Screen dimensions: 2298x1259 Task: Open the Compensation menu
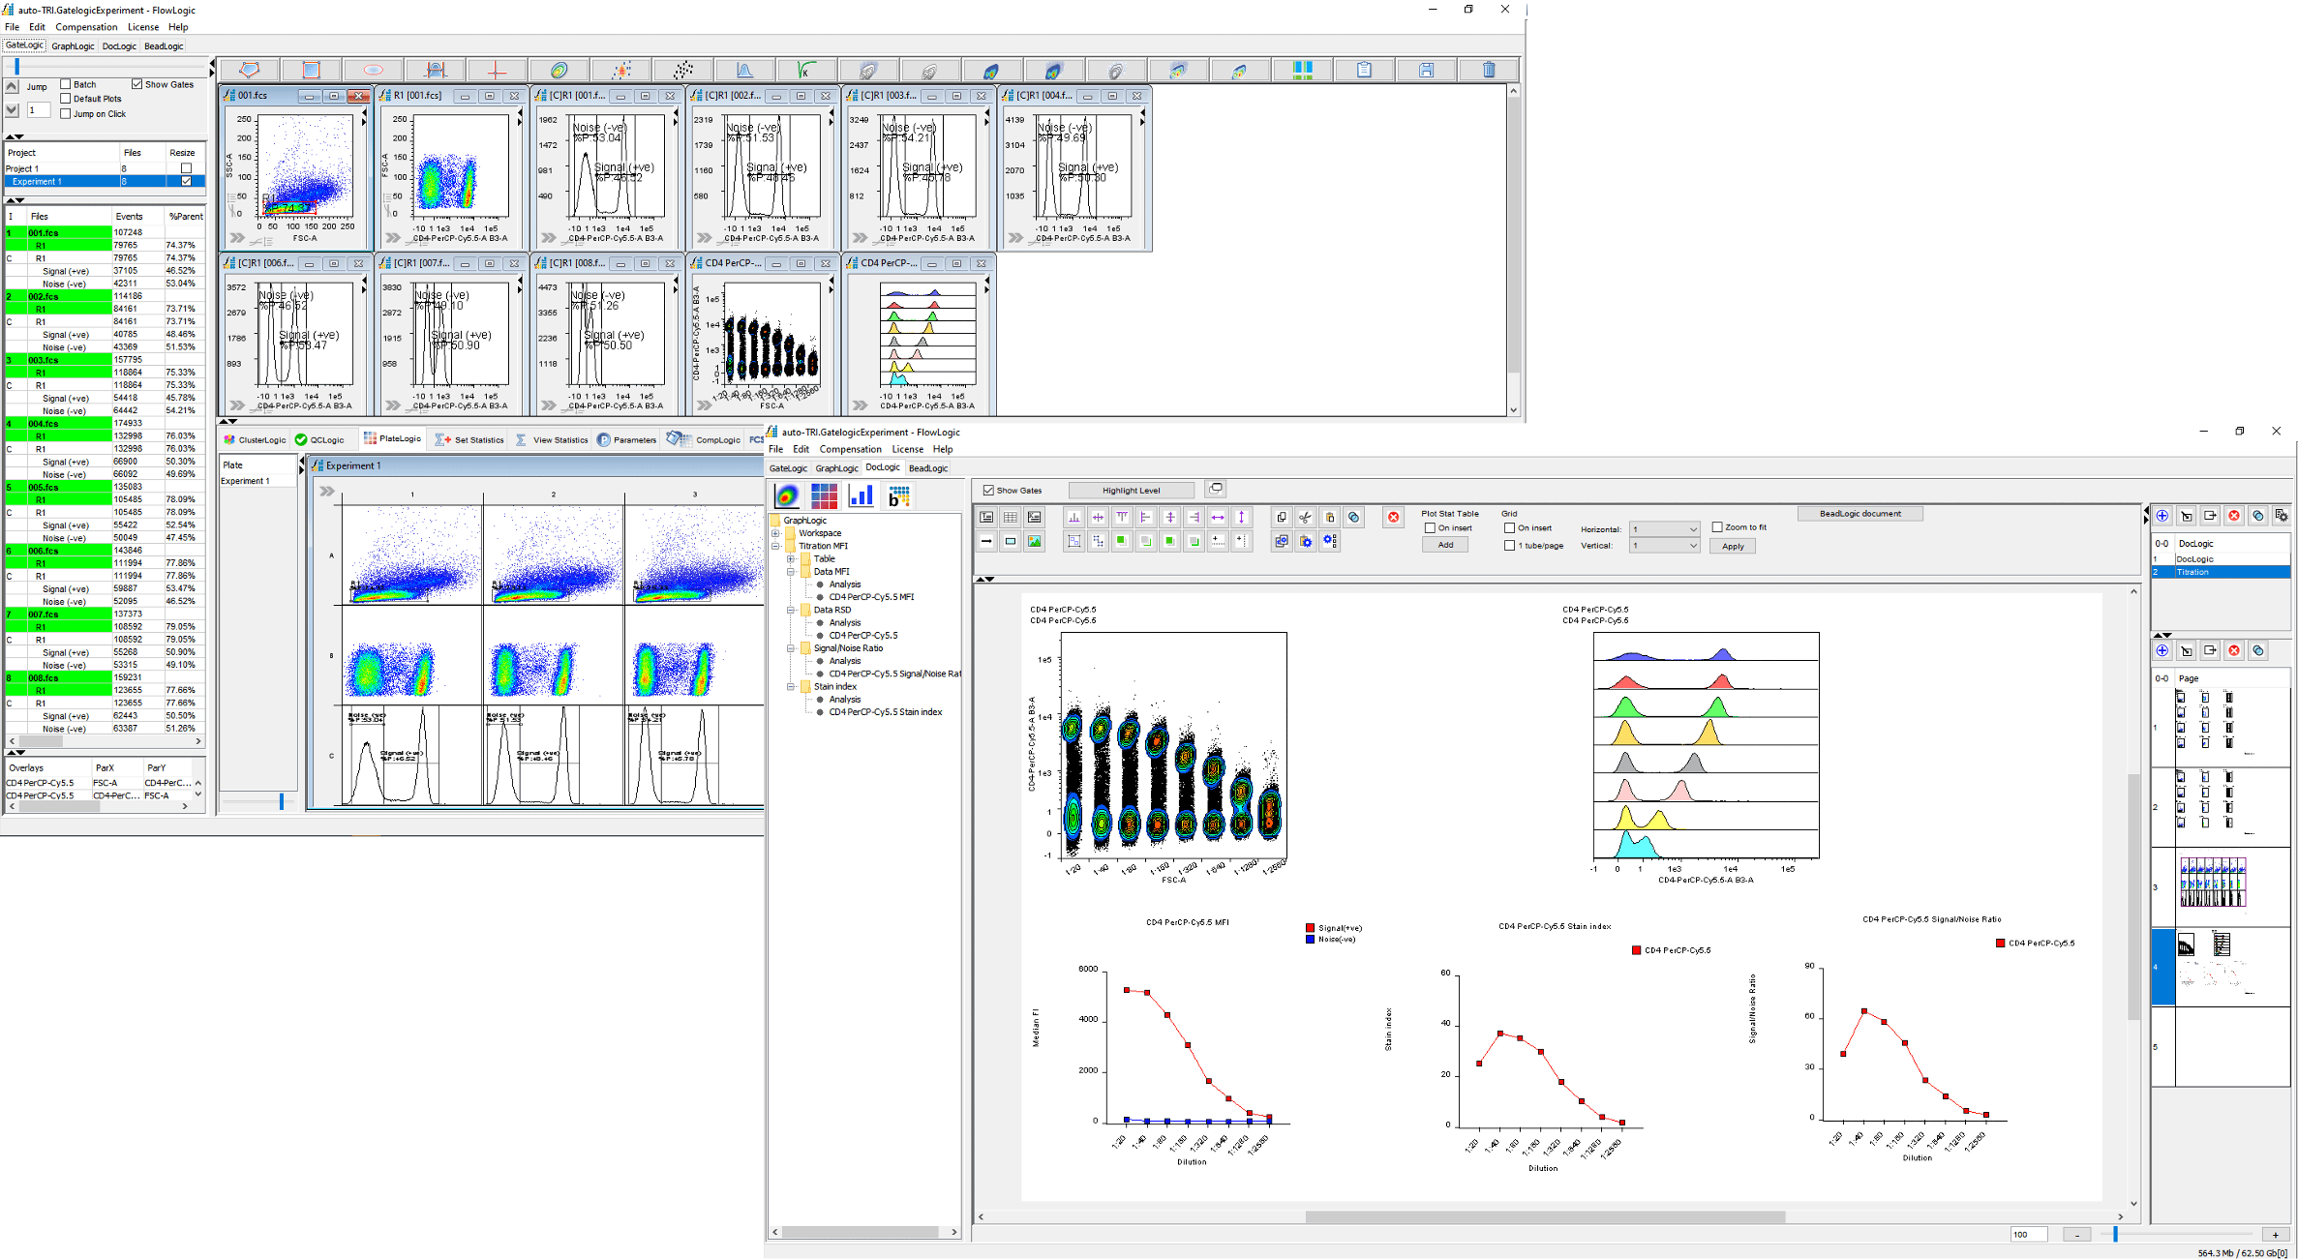850,449
